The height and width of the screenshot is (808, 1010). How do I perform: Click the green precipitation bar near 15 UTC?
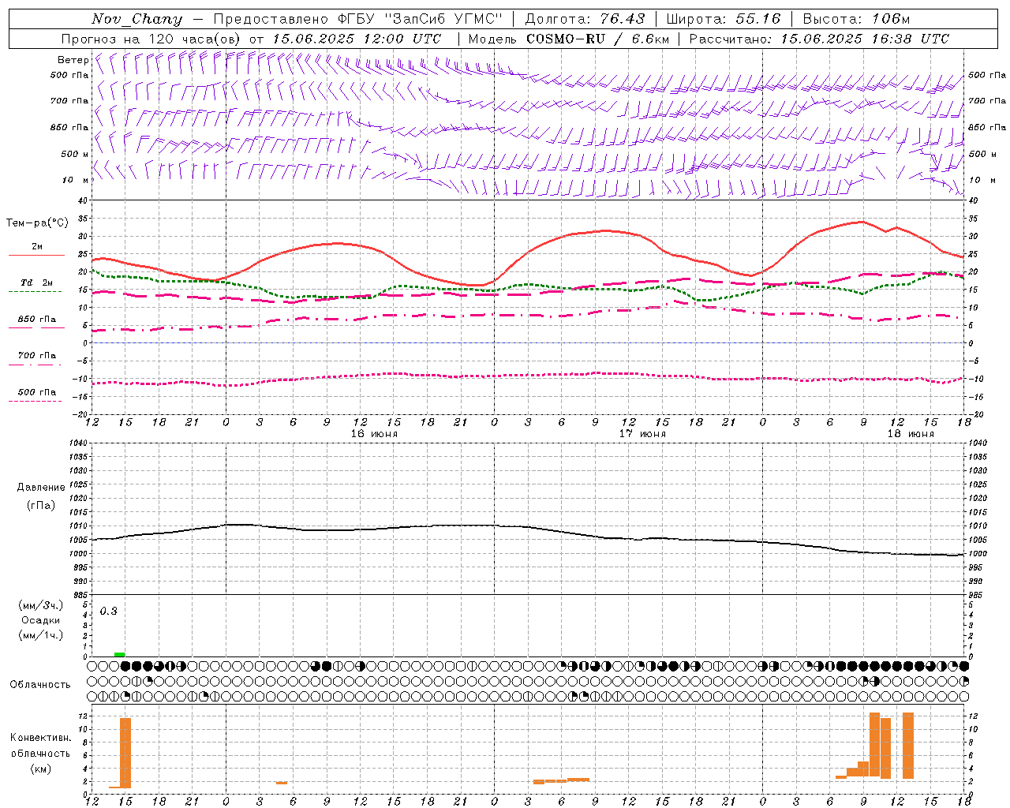[119, 654]
